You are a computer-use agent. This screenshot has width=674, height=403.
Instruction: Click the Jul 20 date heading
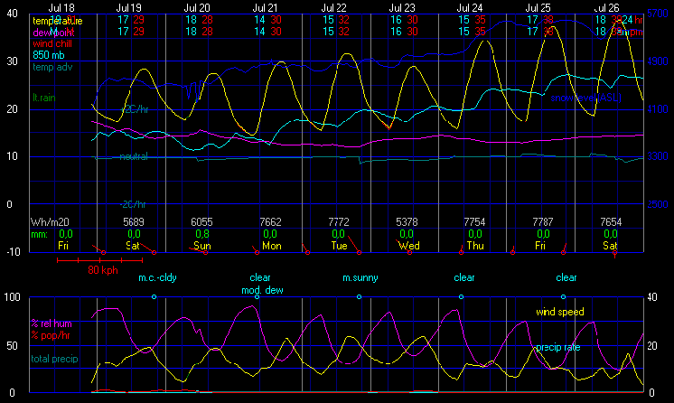click(x=197, y=8)
